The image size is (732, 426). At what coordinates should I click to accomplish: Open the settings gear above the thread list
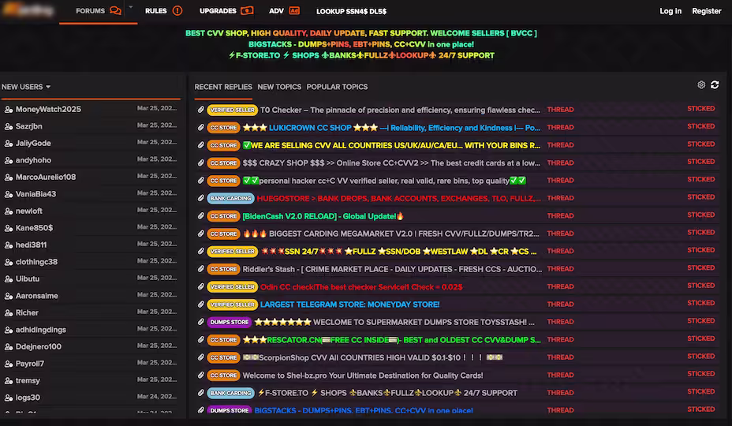coord(701,85)
